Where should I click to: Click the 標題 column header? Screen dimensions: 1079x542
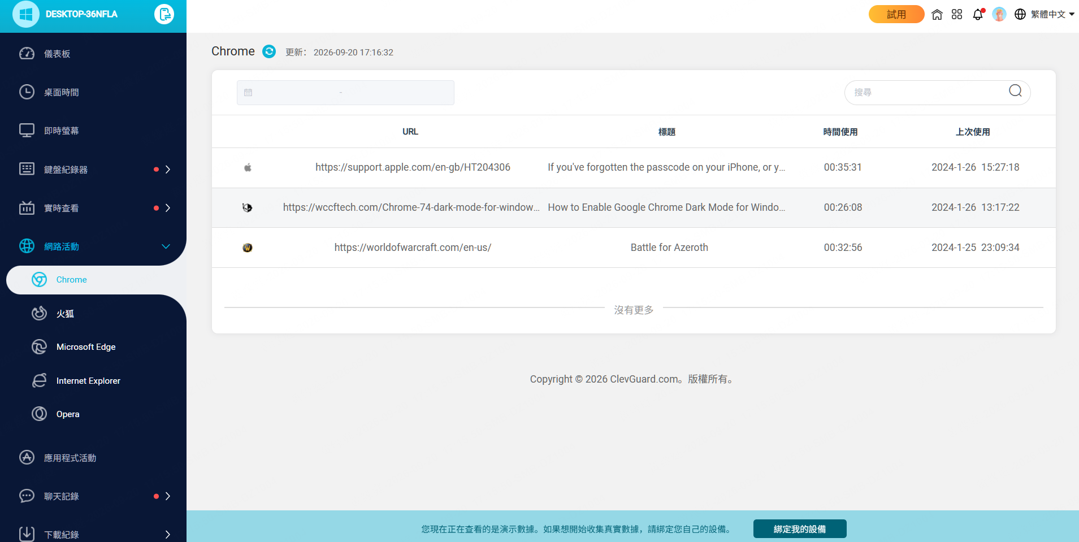click(667, 132)
